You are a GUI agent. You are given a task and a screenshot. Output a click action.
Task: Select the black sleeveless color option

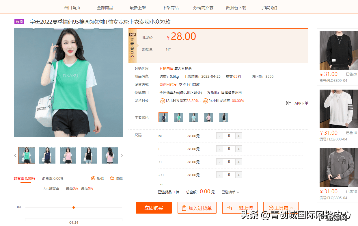click(x=223, y=117)
